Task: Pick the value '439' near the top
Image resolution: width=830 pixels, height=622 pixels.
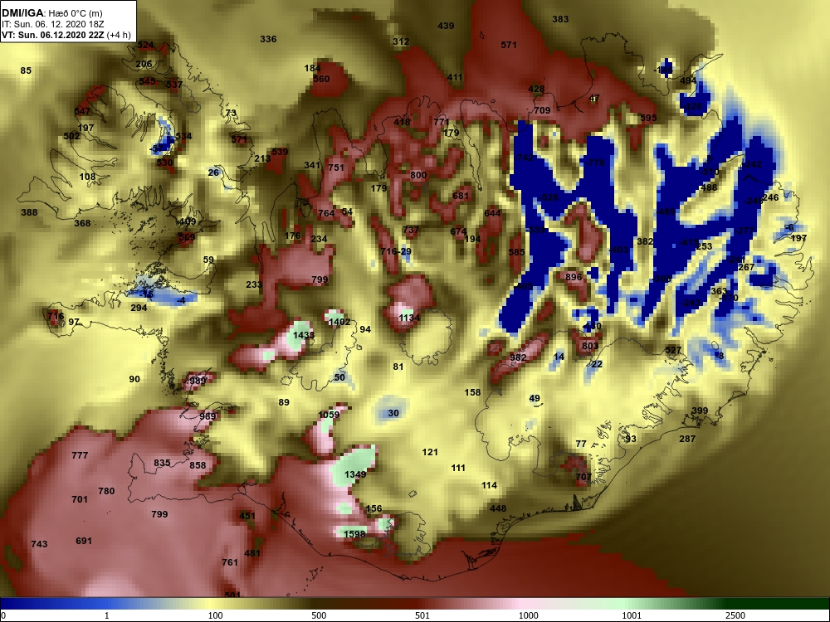Action: (x=447, y=26)
